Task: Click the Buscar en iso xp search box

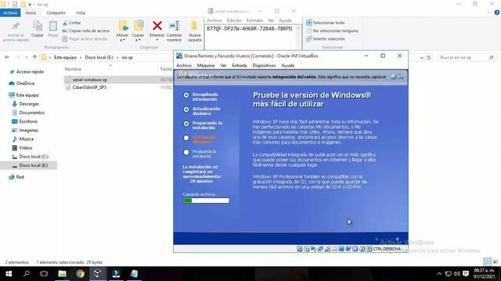Action: (467, 57)
